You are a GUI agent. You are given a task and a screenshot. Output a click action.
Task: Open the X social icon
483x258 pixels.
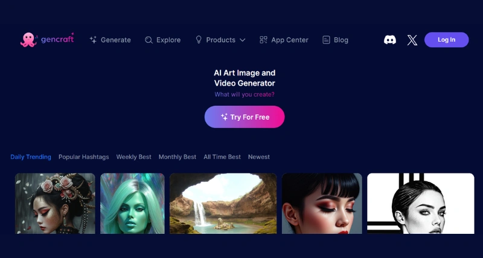[x=412, y=40]
